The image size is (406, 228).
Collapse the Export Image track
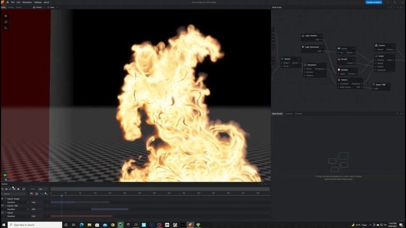[6, 199]
